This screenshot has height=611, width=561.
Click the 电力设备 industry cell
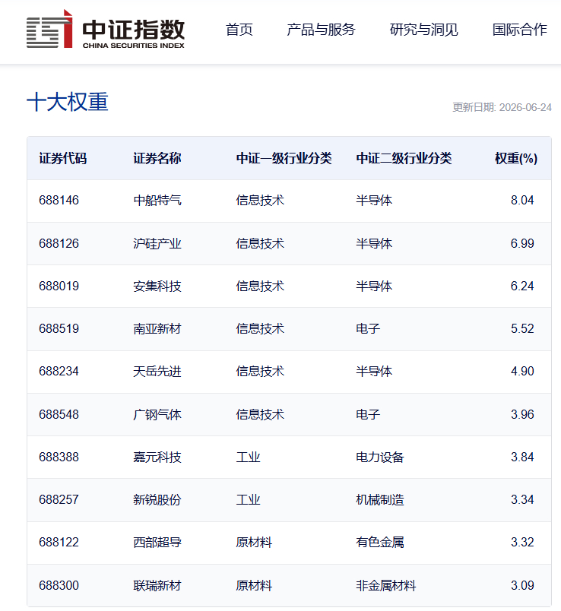380,457
